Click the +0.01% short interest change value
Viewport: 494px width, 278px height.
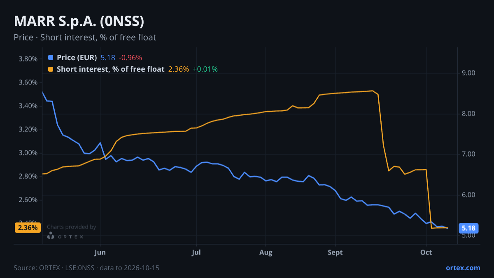click(205, 69)
